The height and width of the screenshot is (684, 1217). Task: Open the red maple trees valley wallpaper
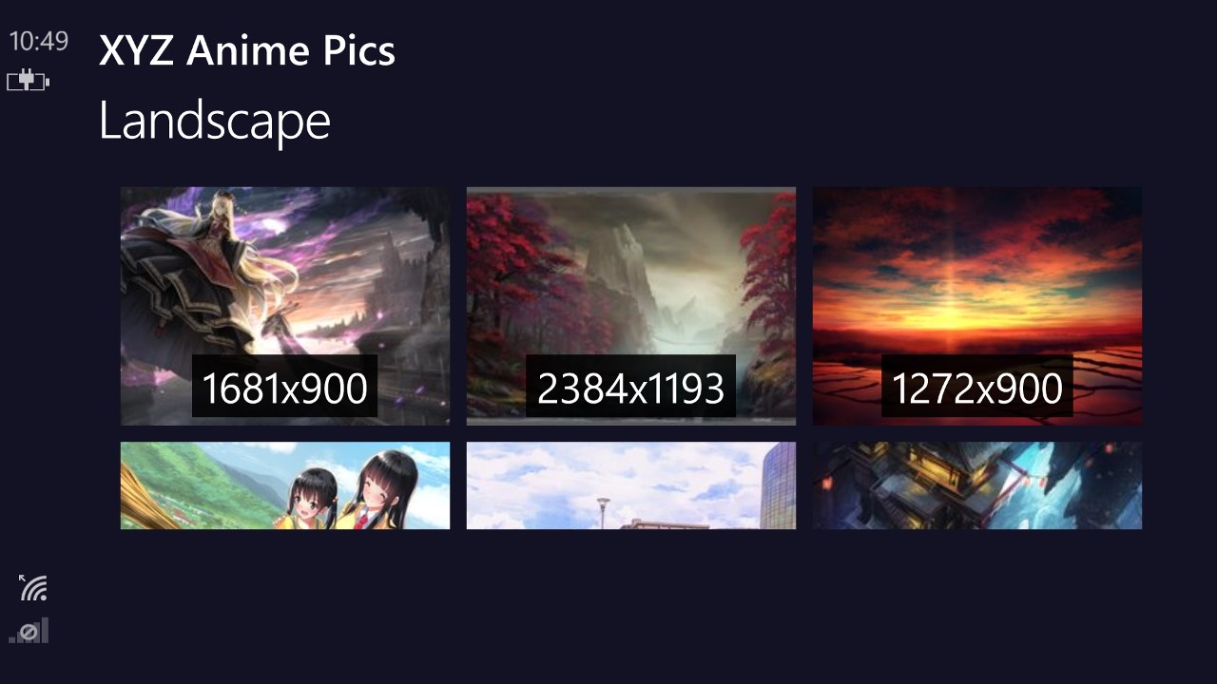pyautogui.click(x=631, y=306)
